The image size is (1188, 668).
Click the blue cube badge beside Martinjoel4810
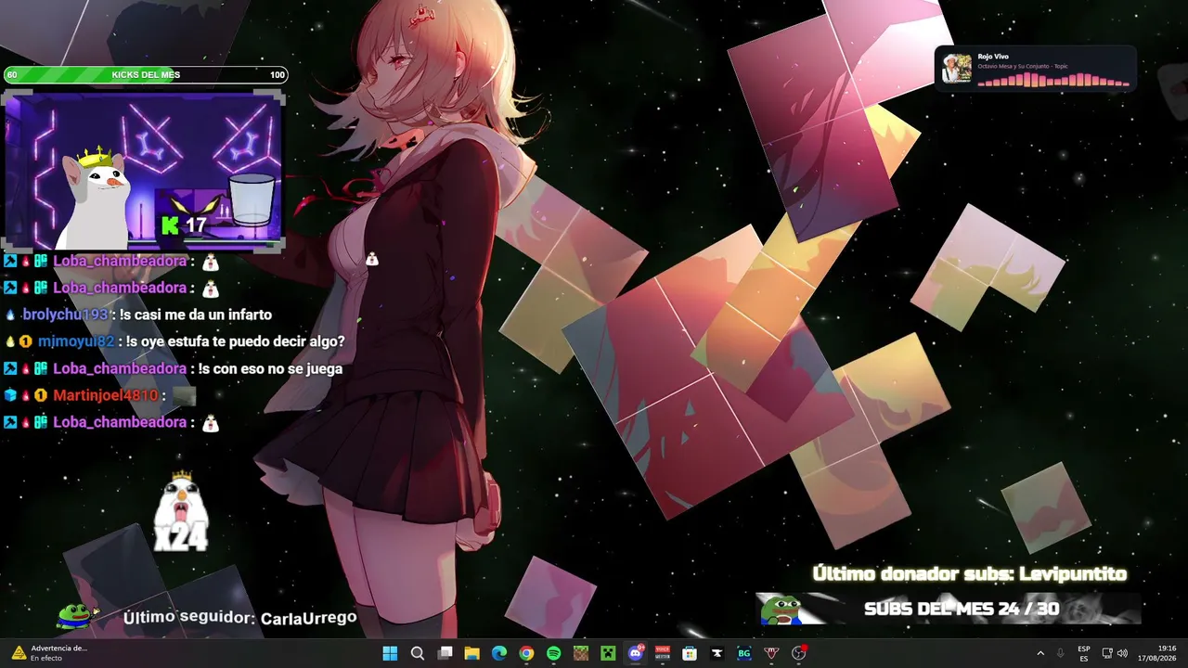click(x=10, y=395)
